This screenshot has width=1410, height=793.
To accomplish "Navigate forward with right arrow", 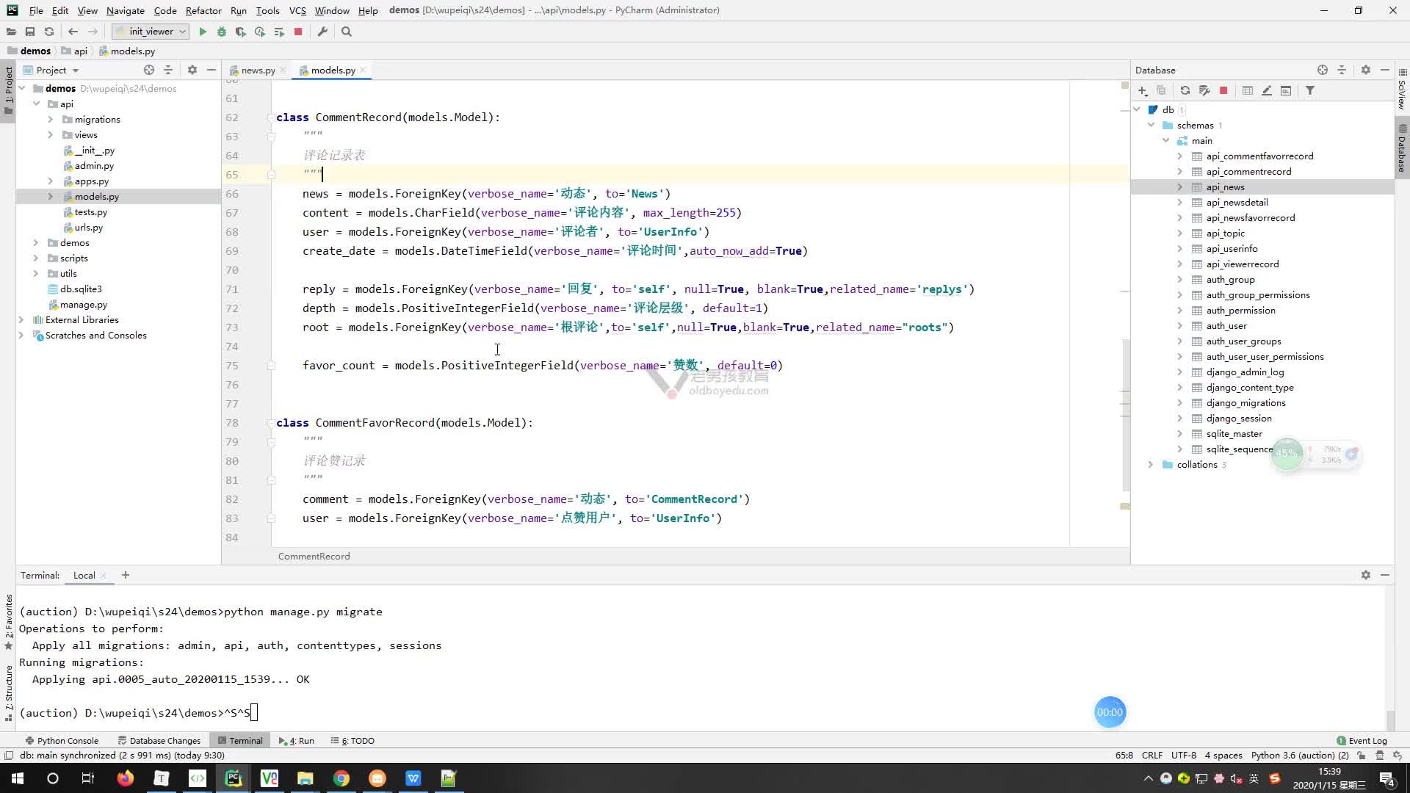I will coord(93,32).
